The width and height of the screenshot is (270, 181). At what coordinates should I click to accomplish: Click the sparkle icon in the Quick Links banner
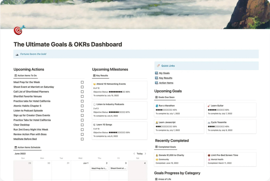(x=158, y=66)
